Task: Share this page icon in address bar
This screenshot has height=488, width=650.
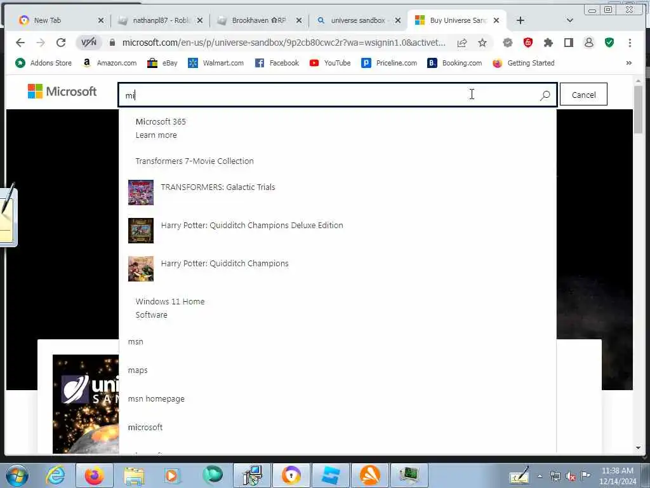Action: click(462, 43)
